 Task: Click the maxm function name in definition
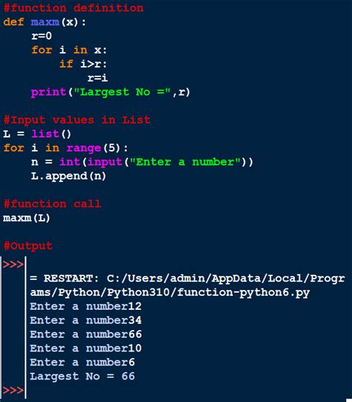(x=45, y=22)
